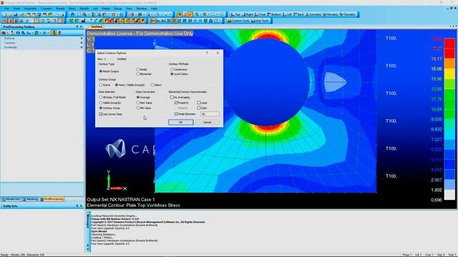Pin the PostProcessing Toolbox pane

[x=77, y=26]
